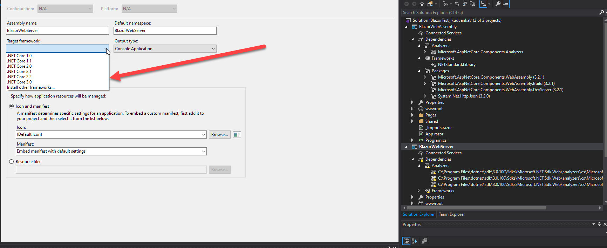Click the Solution Explorer search magnifier icon
This screenshot has height=248, width=607.
pyautogui.click(x=601, y=12)
